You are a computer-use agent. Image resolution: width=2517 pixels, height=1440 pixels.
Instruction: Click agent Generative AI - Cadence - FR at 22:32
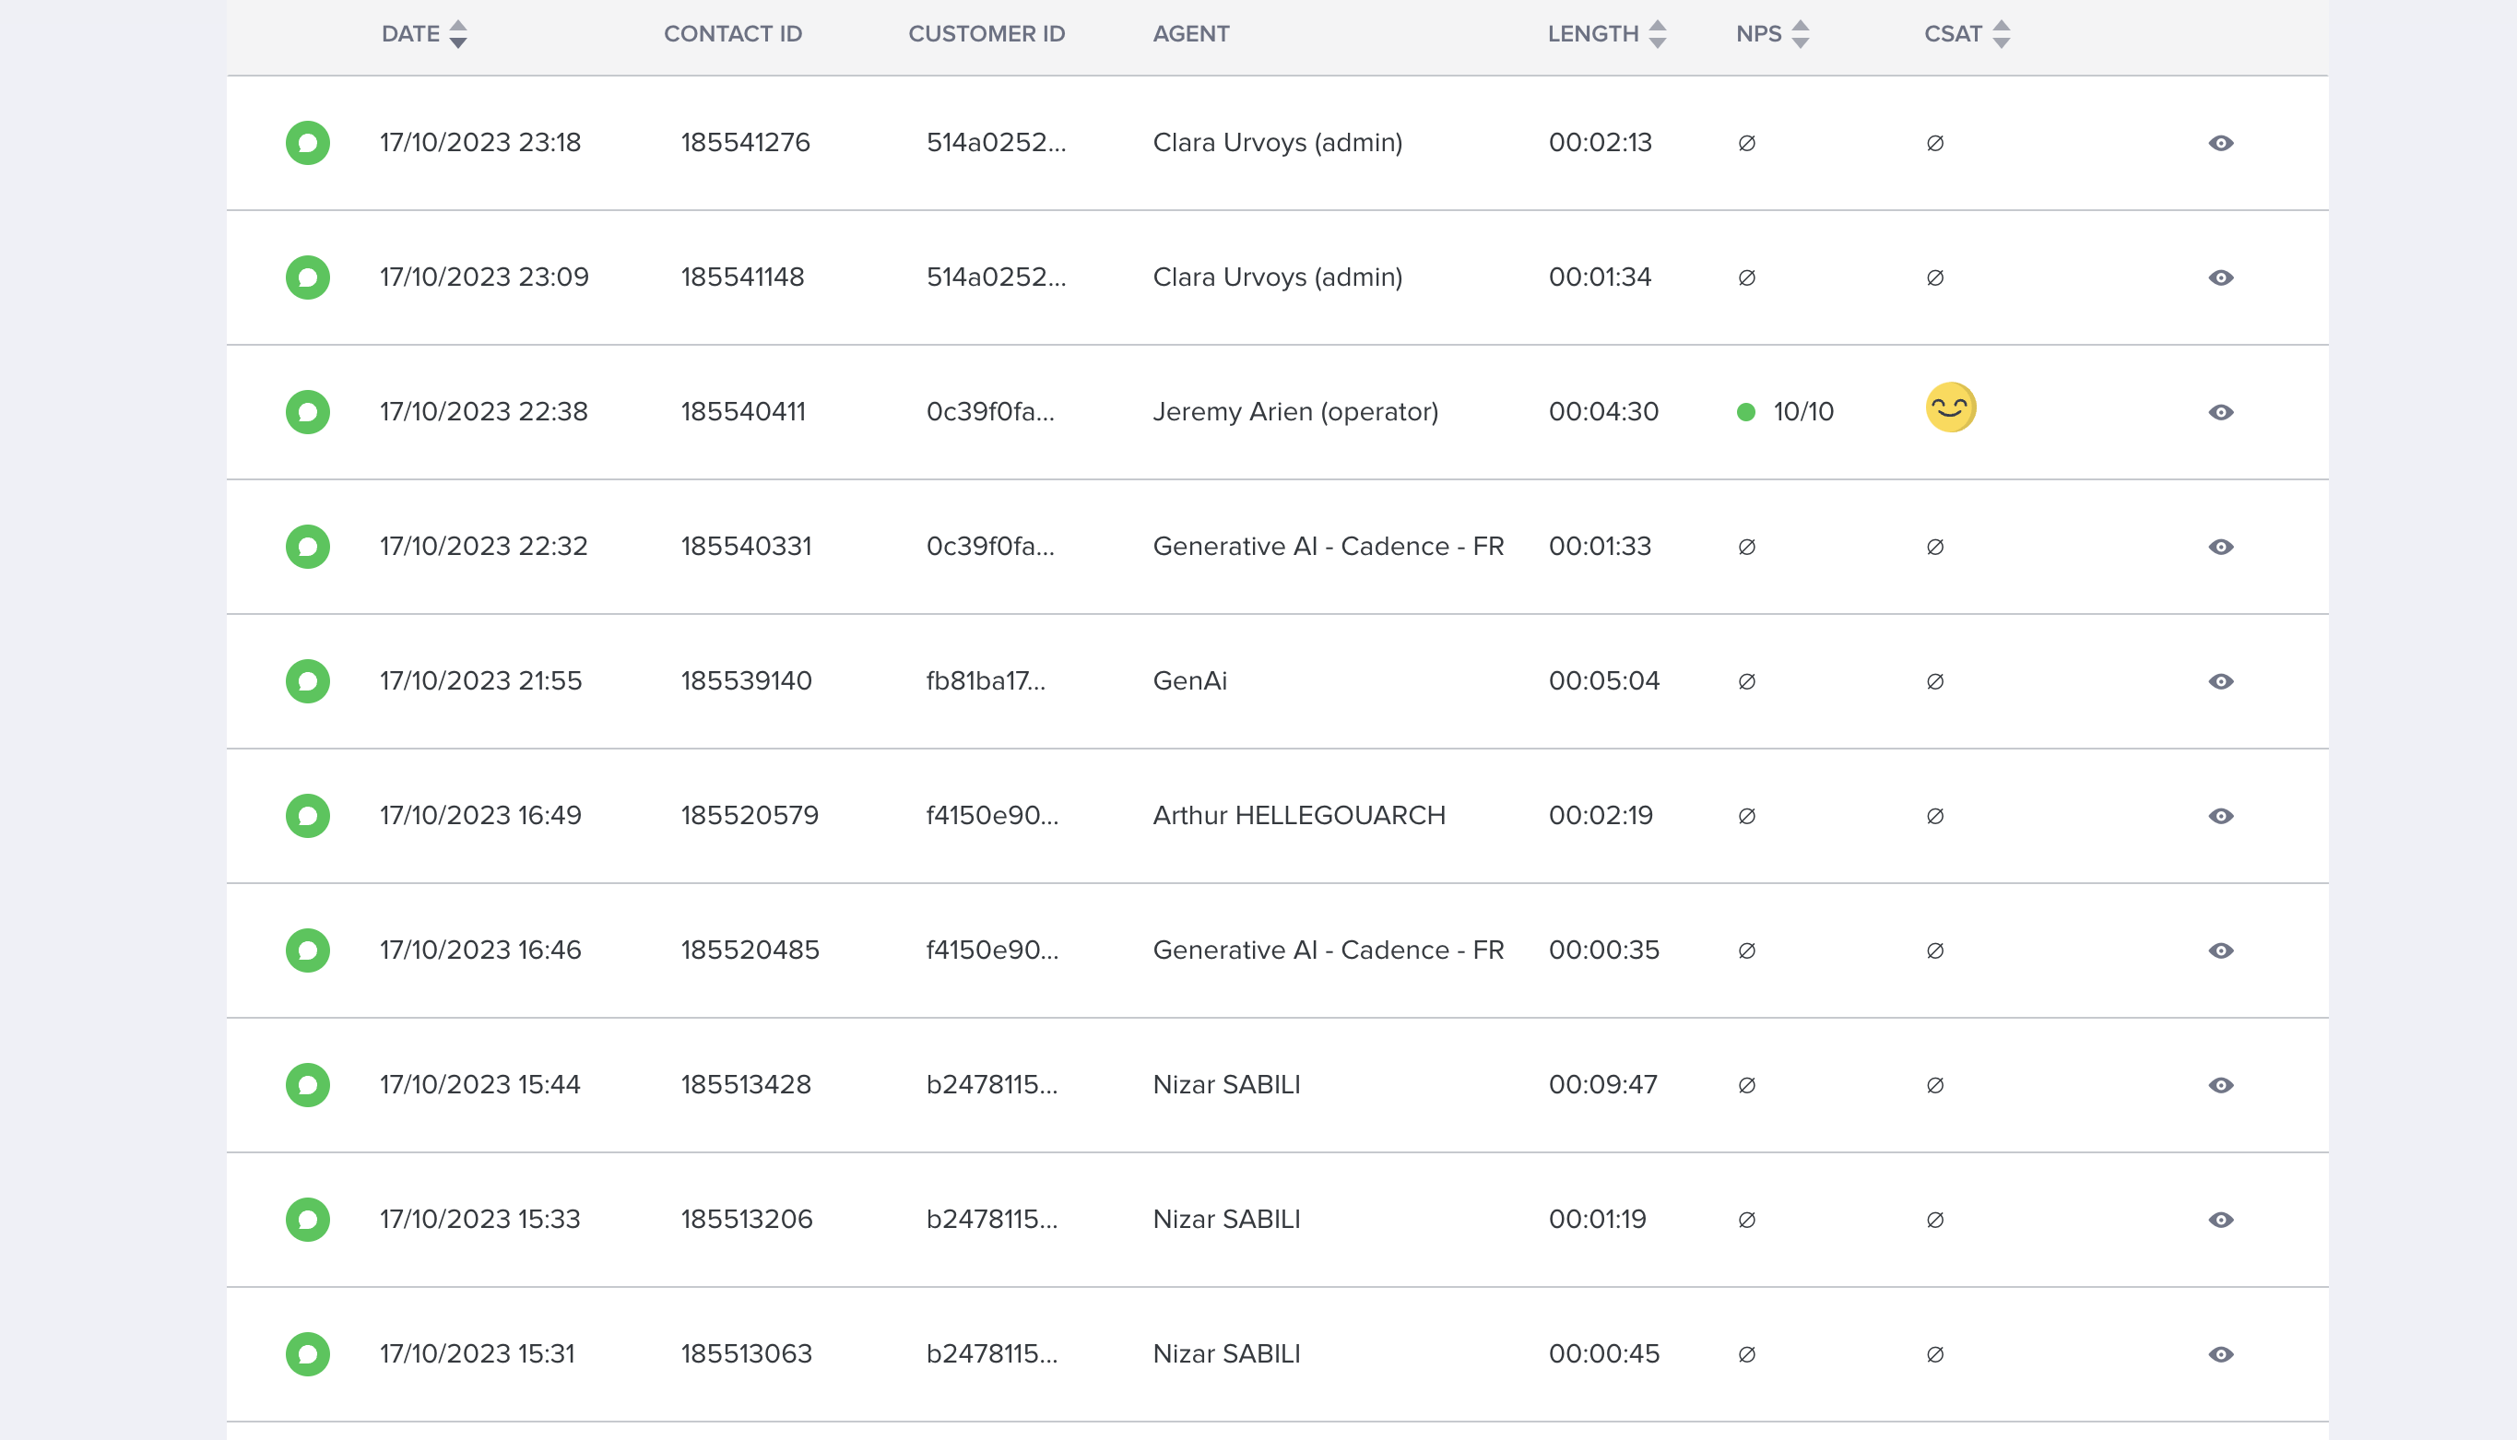pos(1328,546)
